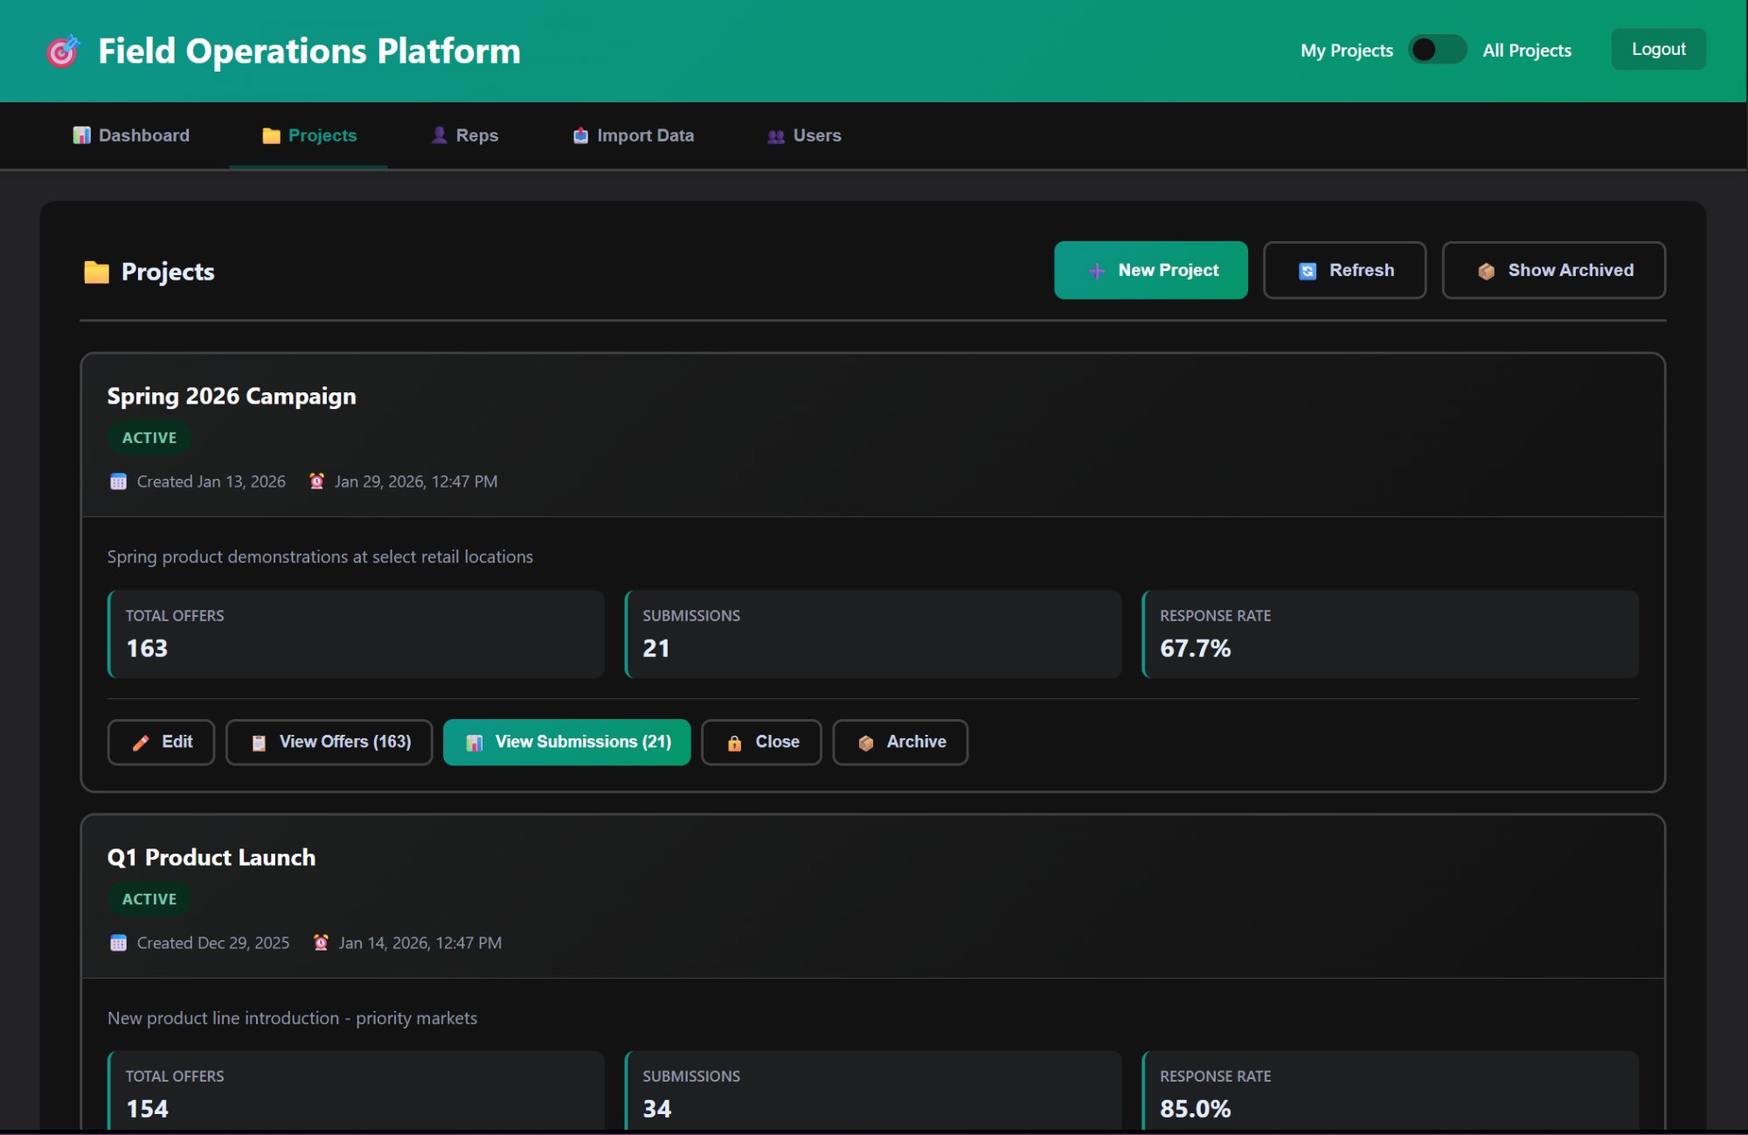Click the target logo icon in header
Screen dimensions: 1748x1135
pyautogui.click(x=63, y=52)
